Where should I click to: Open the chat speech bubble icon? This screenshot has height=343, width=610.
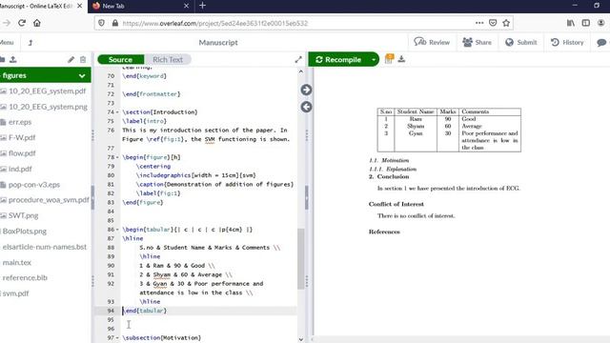coord(601,42)
